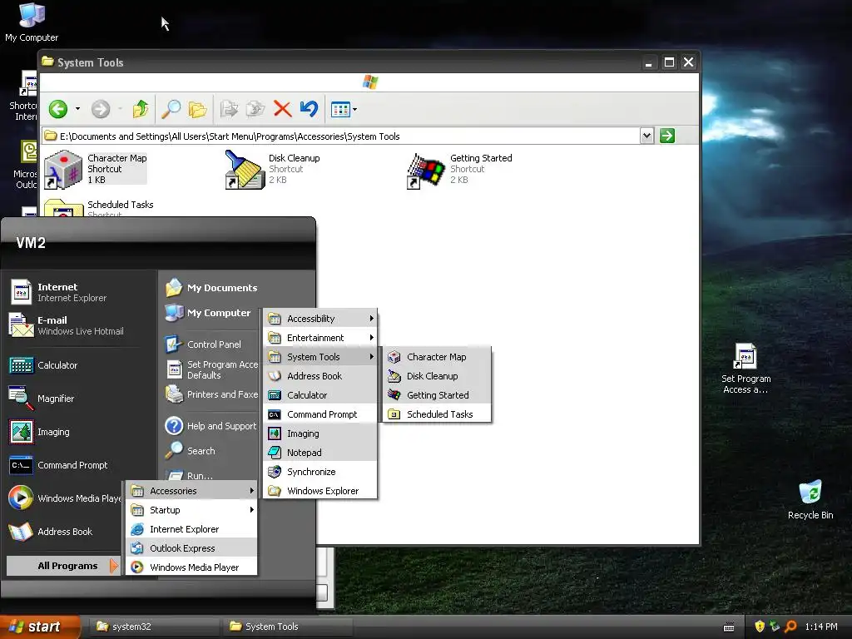Image resolution: width=852 pixels, height=639 pixels.
Task: Expand Entertainment submenu
Action: pos(320,338)
